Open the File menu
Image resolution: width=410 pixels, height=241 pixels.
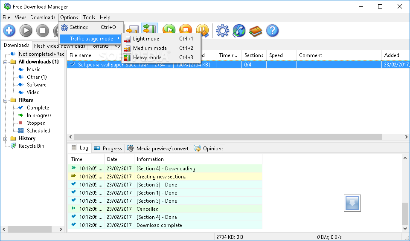tap(6, 17)
